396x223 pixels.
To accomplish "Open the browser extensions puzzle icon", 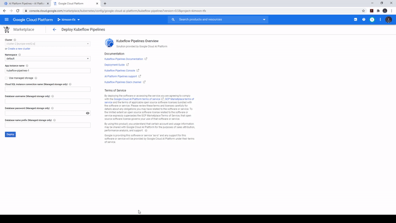I will (378, 11).
